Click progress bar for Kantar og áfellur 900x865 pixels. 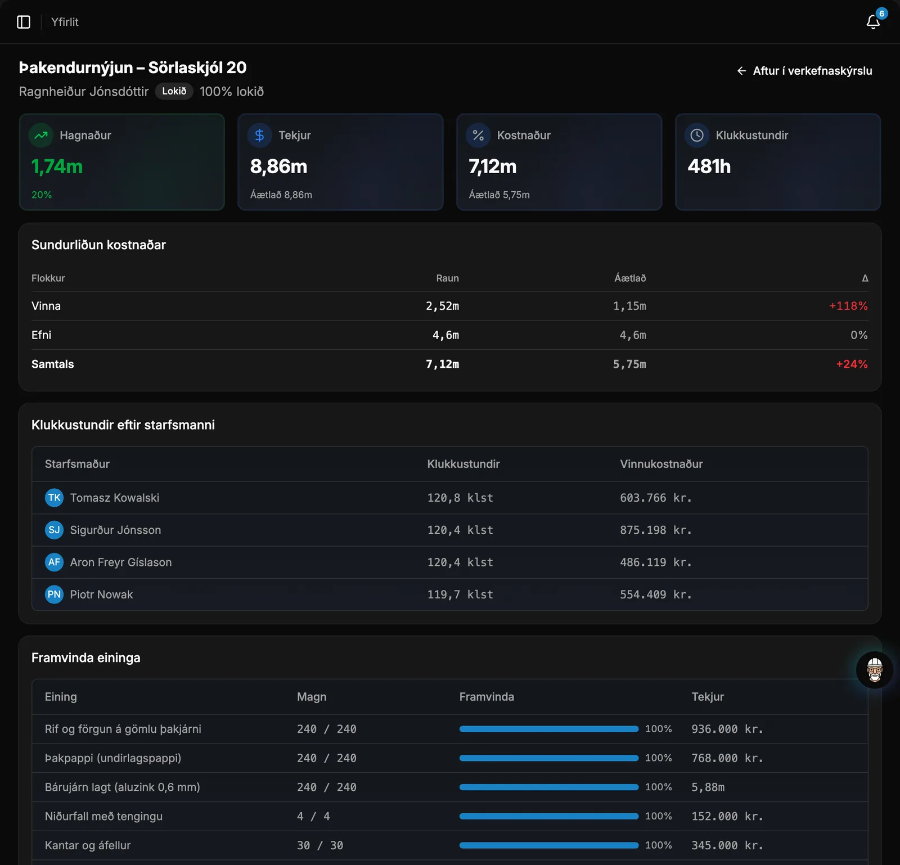549,845
